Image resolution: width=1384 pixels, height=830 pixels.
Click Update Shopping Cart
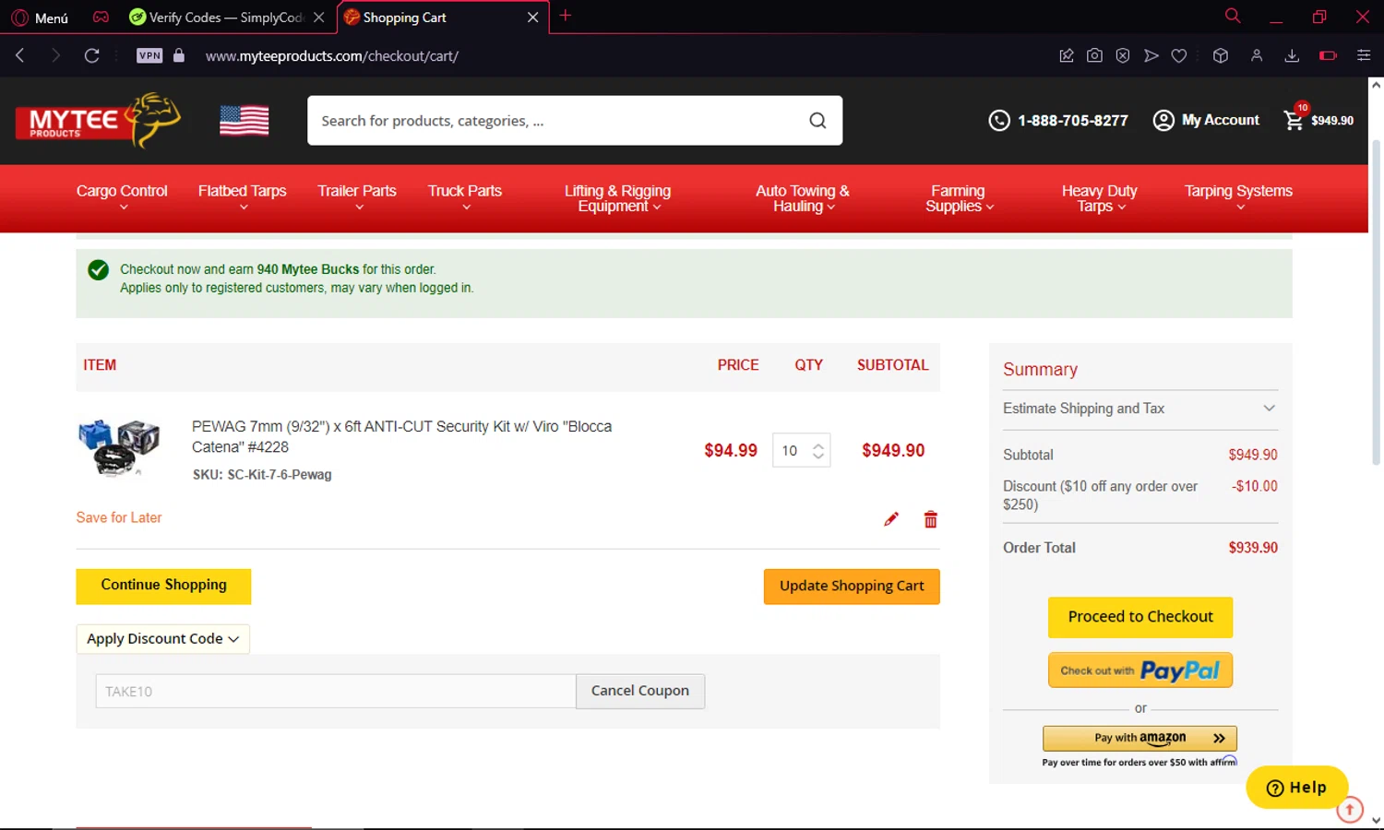[x=852, y=587]
